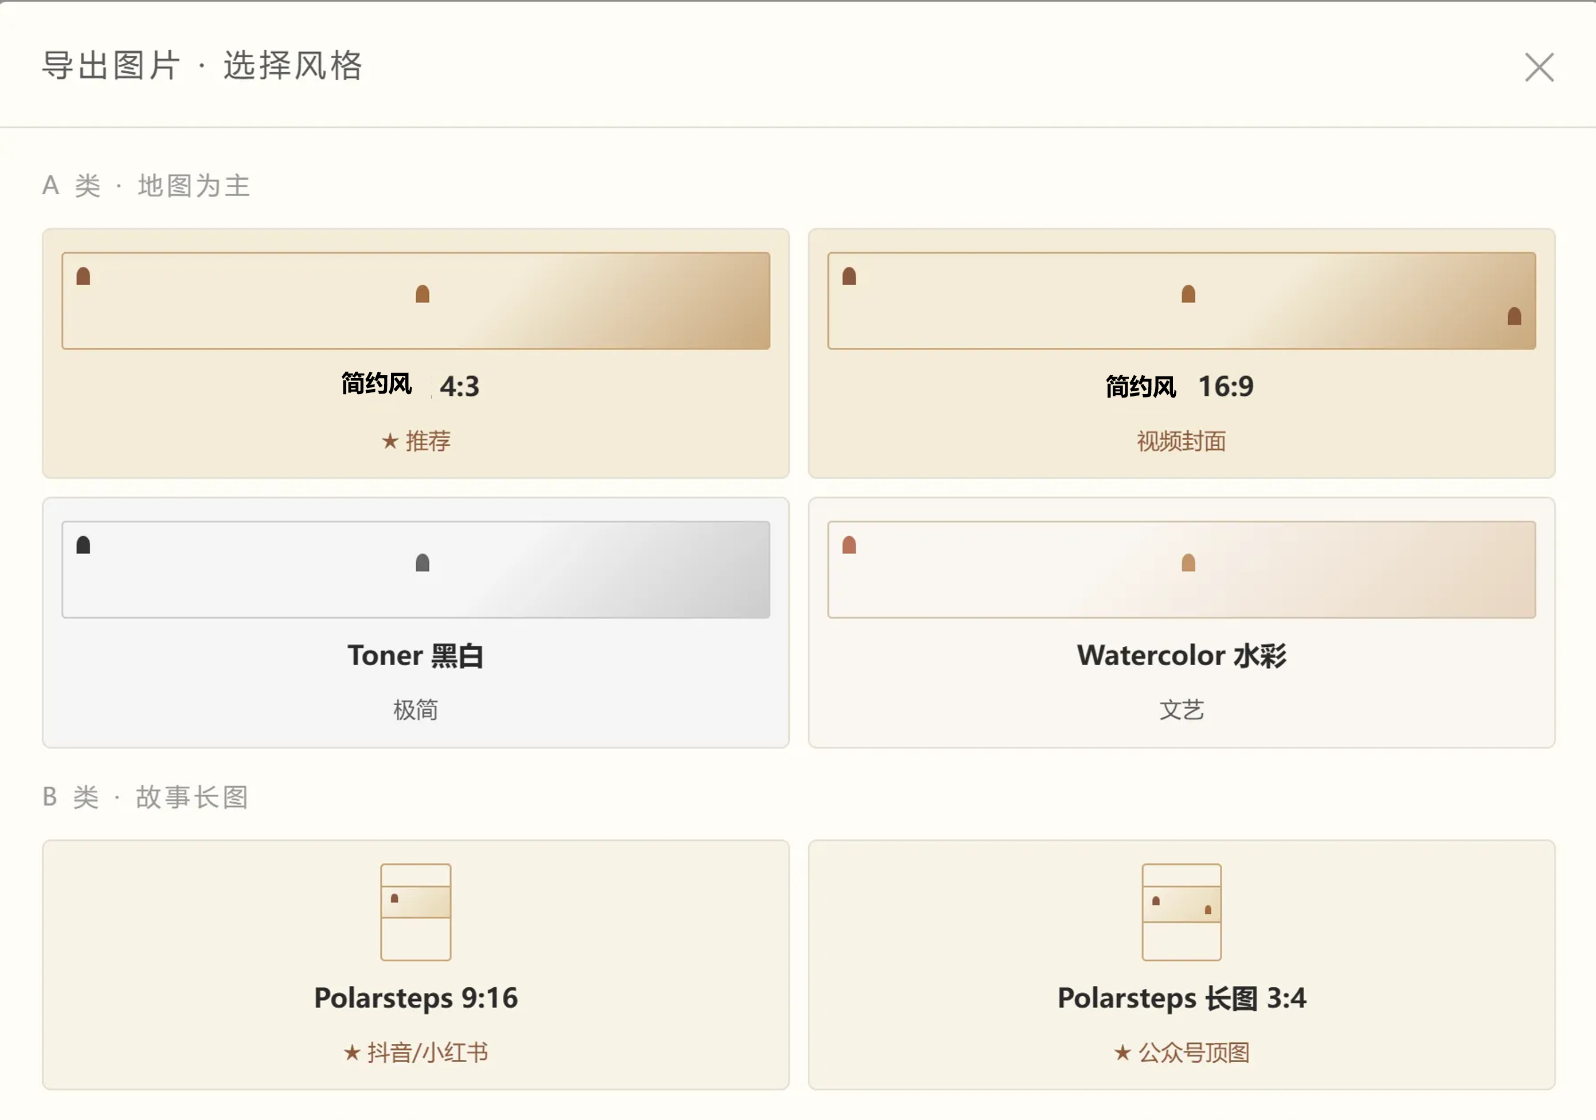Viewport: 1596px width, 1120px height.
Task: Choose the Toner 黑白 style card
Action: pyautogui.click(x=416, y=623)
